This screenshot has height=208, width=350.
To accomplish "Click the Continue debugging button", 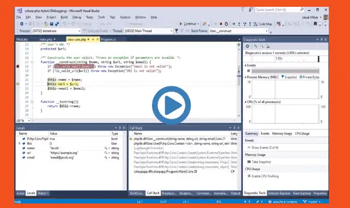I will (x=188, y=24).
